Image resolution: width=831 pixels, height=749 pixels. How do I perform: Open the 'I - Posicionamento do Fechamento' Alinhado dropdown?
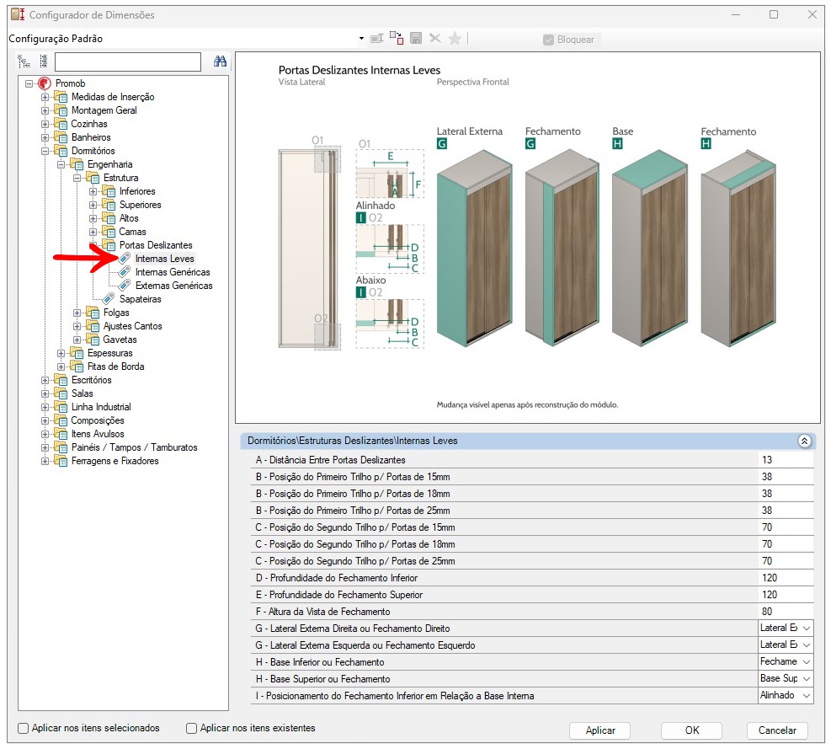[807, 696]
